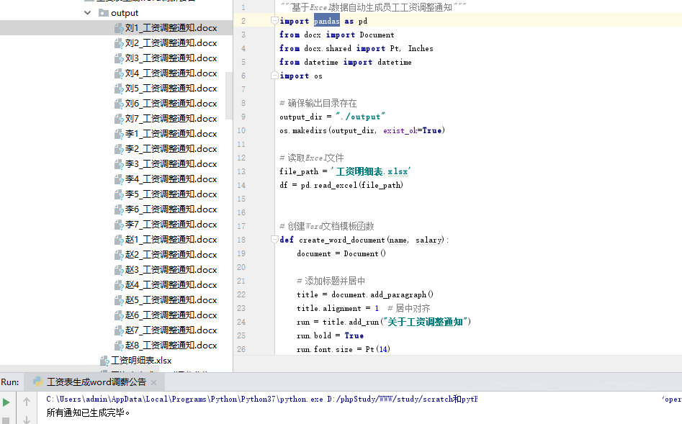682x424 pixels.
Task: Select file 刘2_工资调整通知.docx
Action: click(x=171, y=43)
